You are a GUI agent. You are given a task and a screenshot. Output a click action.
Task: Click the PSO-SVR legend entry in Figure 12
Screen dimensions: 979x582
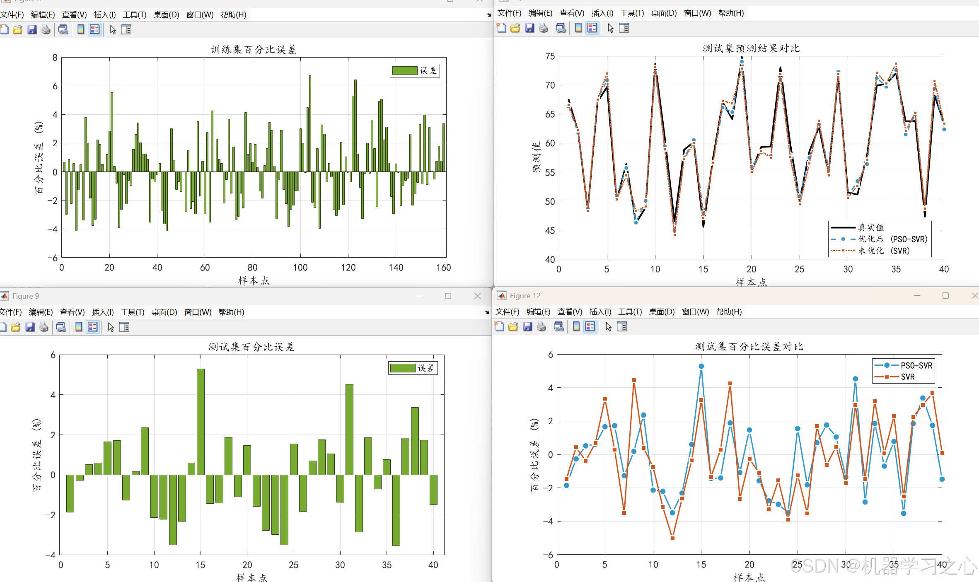tap(916, 365)
